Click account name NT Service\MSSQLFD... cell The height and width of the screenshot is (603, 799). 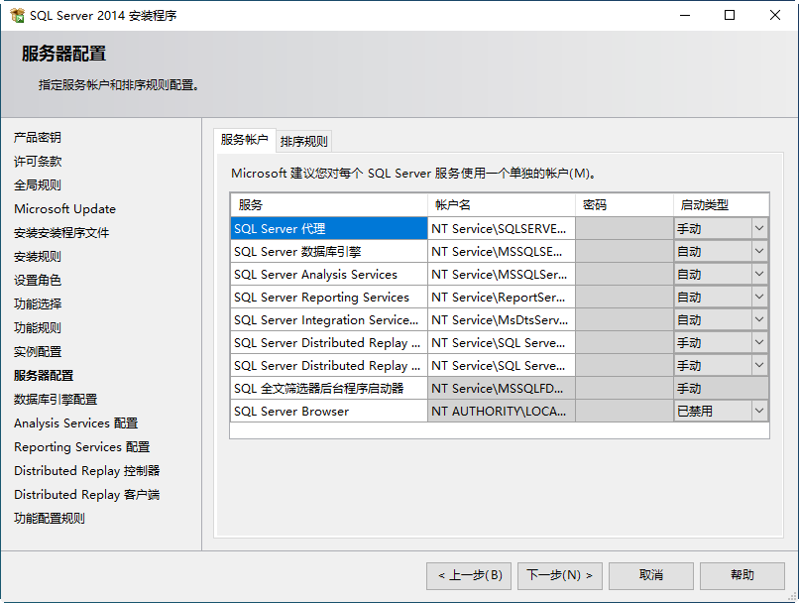[x=502, y=389]
